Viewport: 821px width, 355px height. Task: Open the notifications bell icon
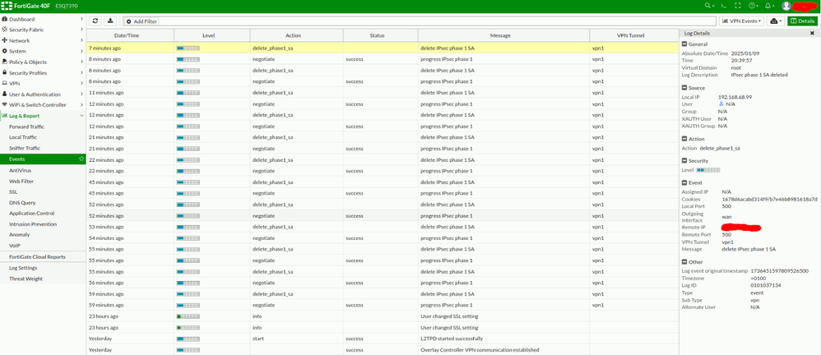tap(768, 6)
